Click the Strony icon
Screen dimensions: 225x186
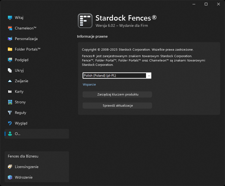coord(10,102)
